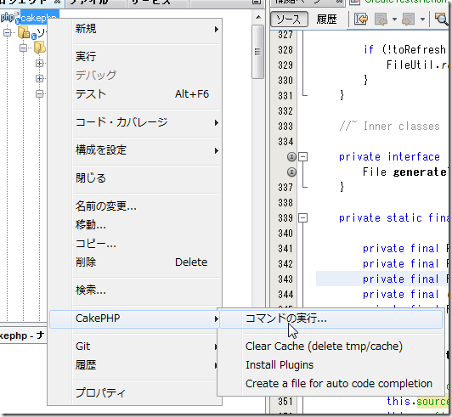Click the interface annotation icon in gutter

pyautogui.click(x=291, y=157)
